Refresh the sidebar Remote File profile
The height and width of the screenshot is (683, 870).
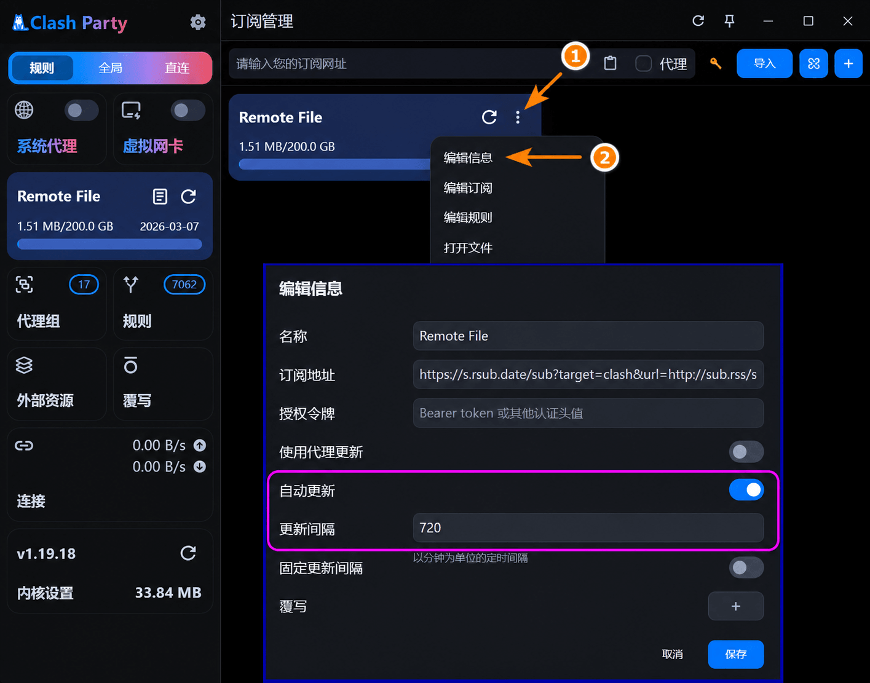(189, 196)
